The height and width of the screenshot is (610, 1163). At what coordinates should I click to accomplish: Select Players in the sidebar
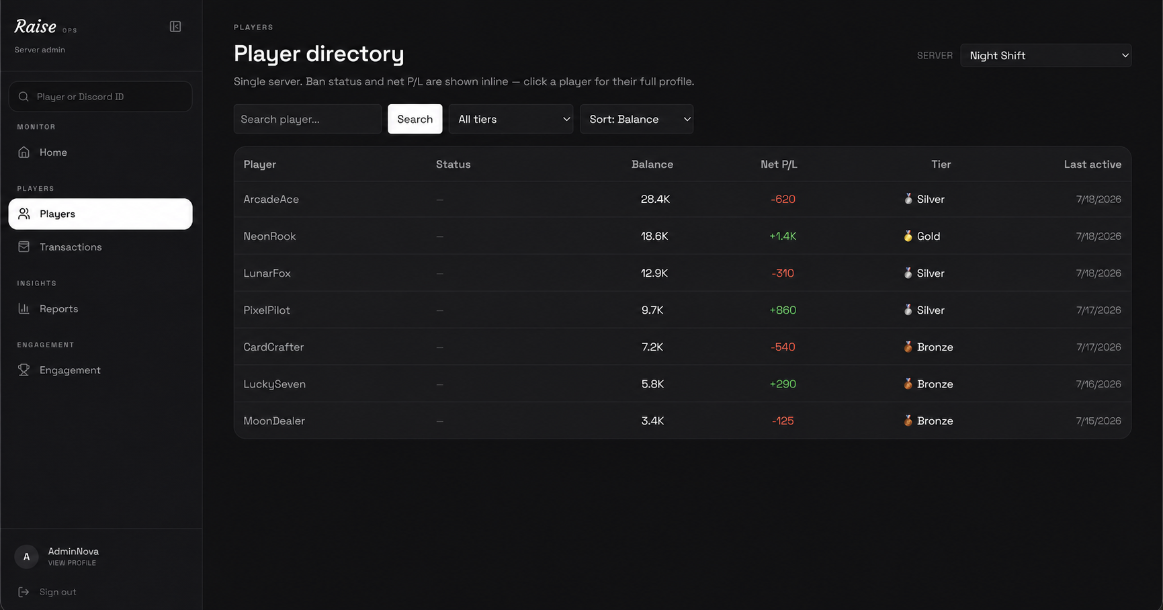[x=100, y=214]
